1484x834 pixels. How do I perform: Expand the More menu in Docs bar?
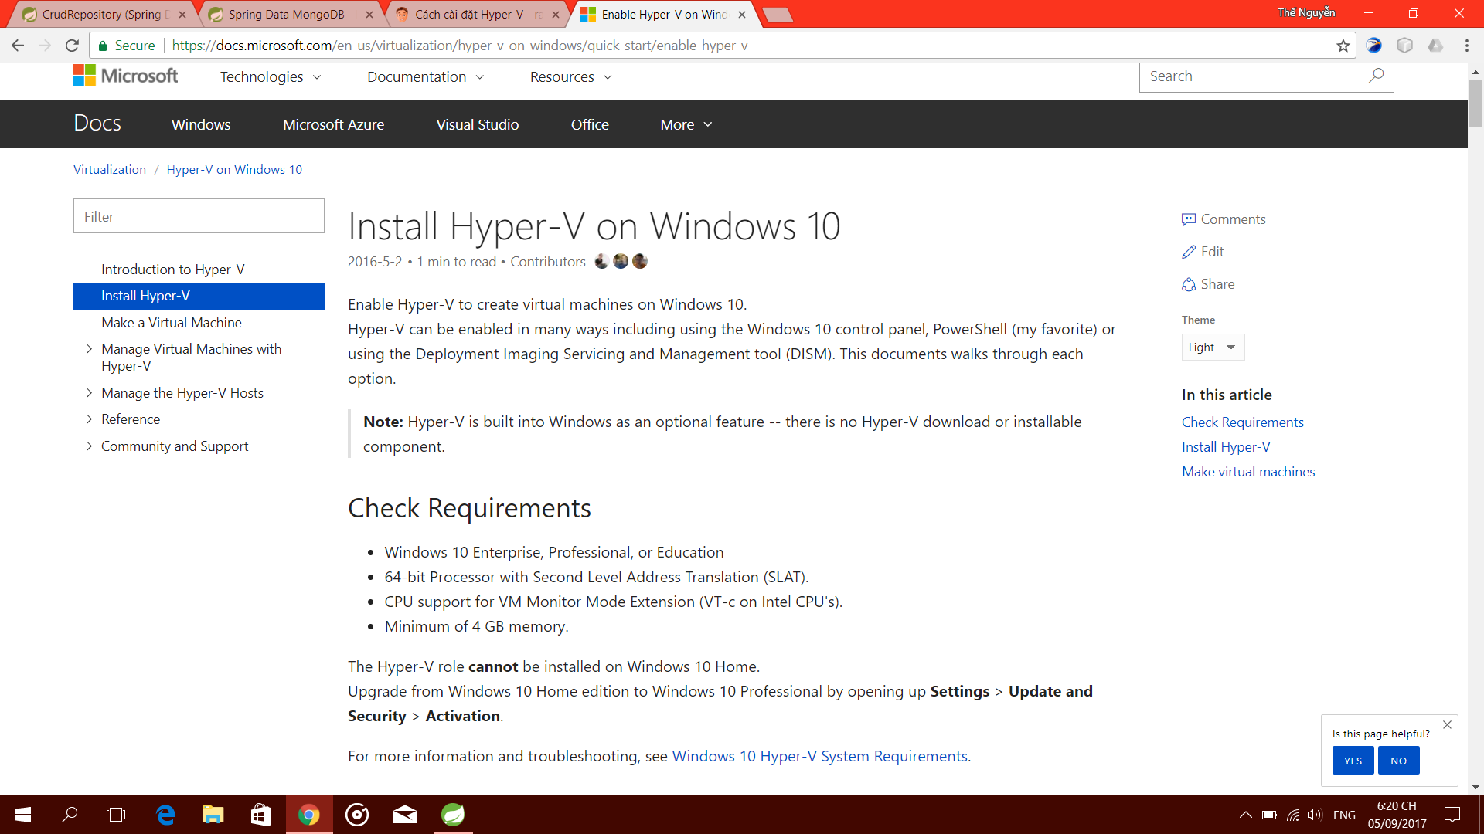point(686,124)
